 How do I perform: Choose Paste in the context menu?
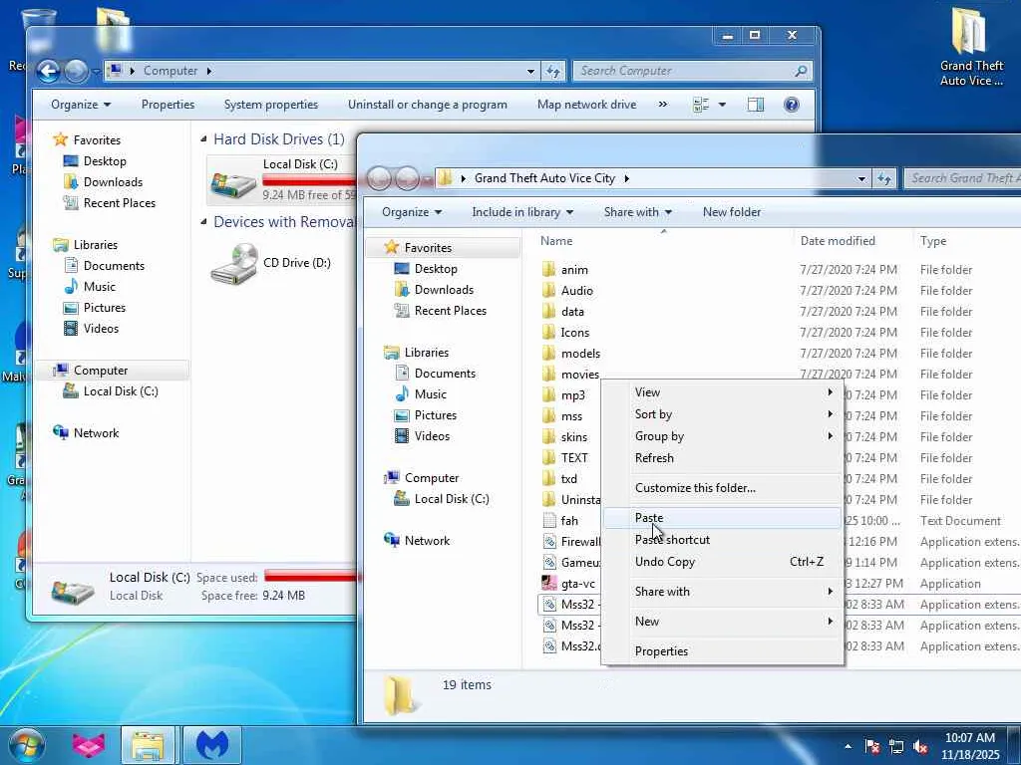722,518
